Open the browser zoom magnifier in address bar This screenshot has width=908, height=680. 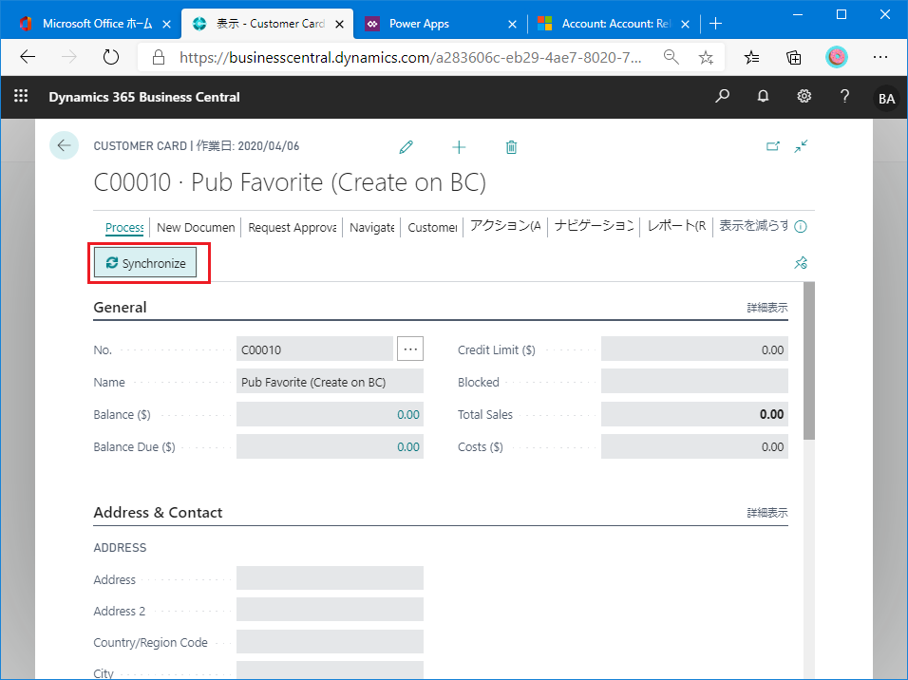click(x=672, y=57)
